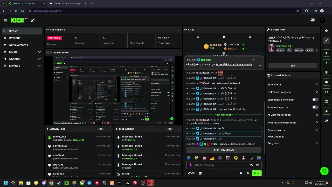Viewport: 332px width, 187px height.
Task: Collapse the gifters leaderboard handle
Action: 224,54
